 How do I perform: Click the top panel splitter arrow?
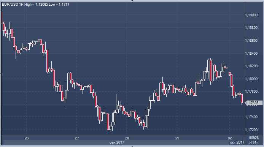[x=132, y=0]
